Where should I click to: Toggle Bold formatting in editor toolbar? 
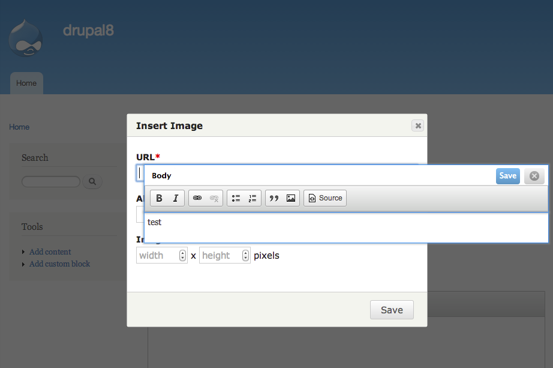159,198
